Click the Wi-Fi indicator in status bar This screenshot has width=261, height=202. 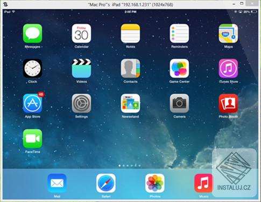tap(13, 12)
